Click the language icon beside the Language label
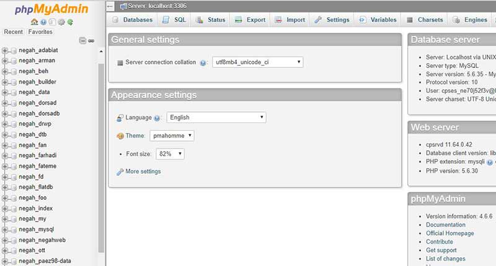The height and width of the screenshot is (266, 496). point(120,118)
